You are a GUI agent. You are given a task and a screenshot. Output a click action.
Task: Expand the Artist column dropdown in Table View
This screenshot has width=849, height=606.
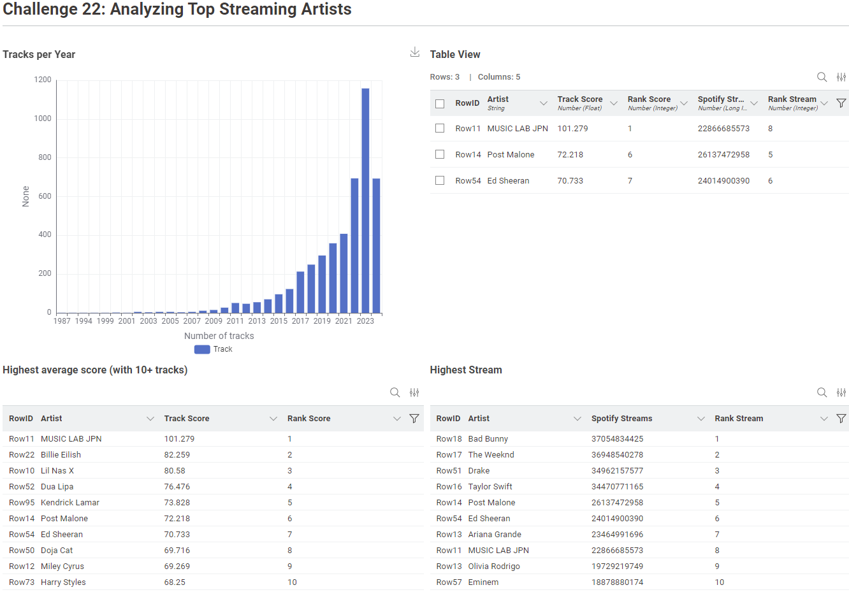pos(544,103)
